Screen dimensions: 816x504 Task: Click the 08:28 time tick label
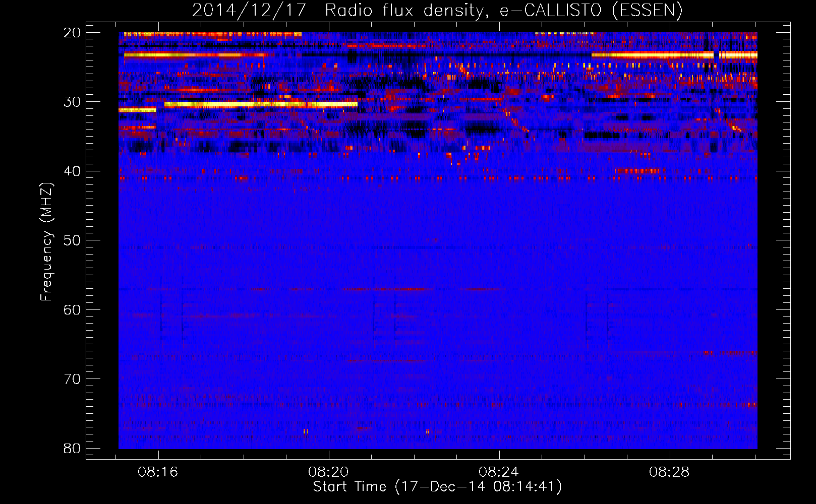click(x=669, y=472)
